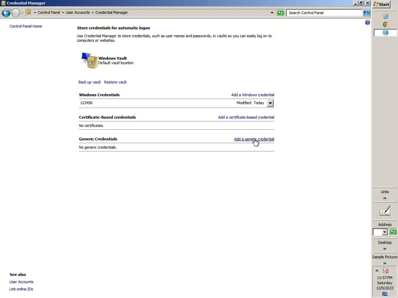
Task: Click the greyed Forward arrow button
Action: click(x=16, y=13)
